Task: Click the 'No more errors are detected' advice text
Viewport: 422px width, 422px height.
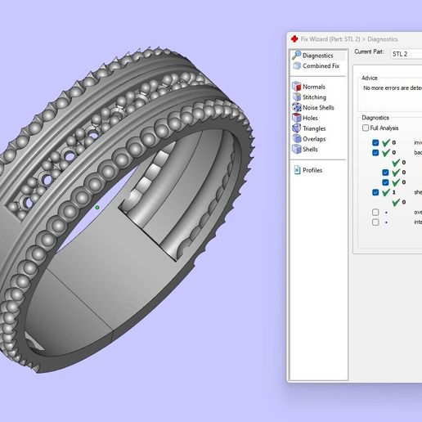Action: pos(393,88)
